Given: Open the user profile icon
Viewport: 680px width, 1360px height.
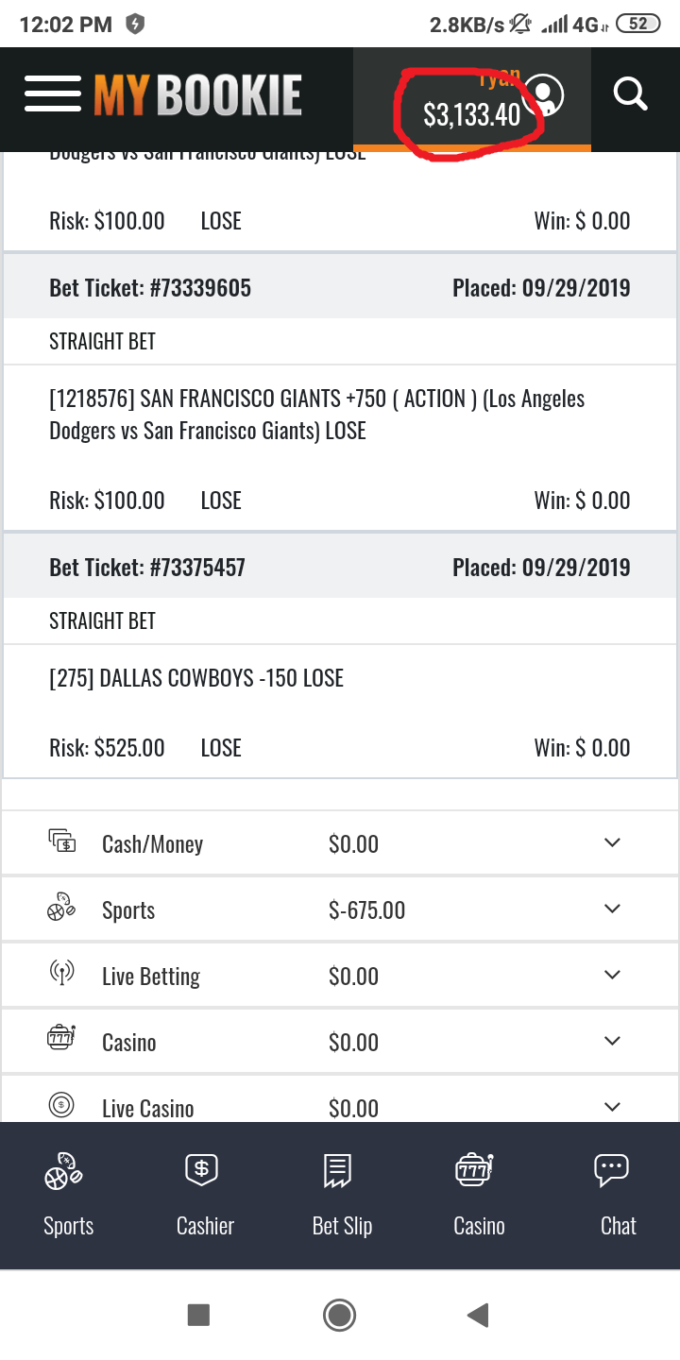Looking at the screenshot, I should point(544,94).
